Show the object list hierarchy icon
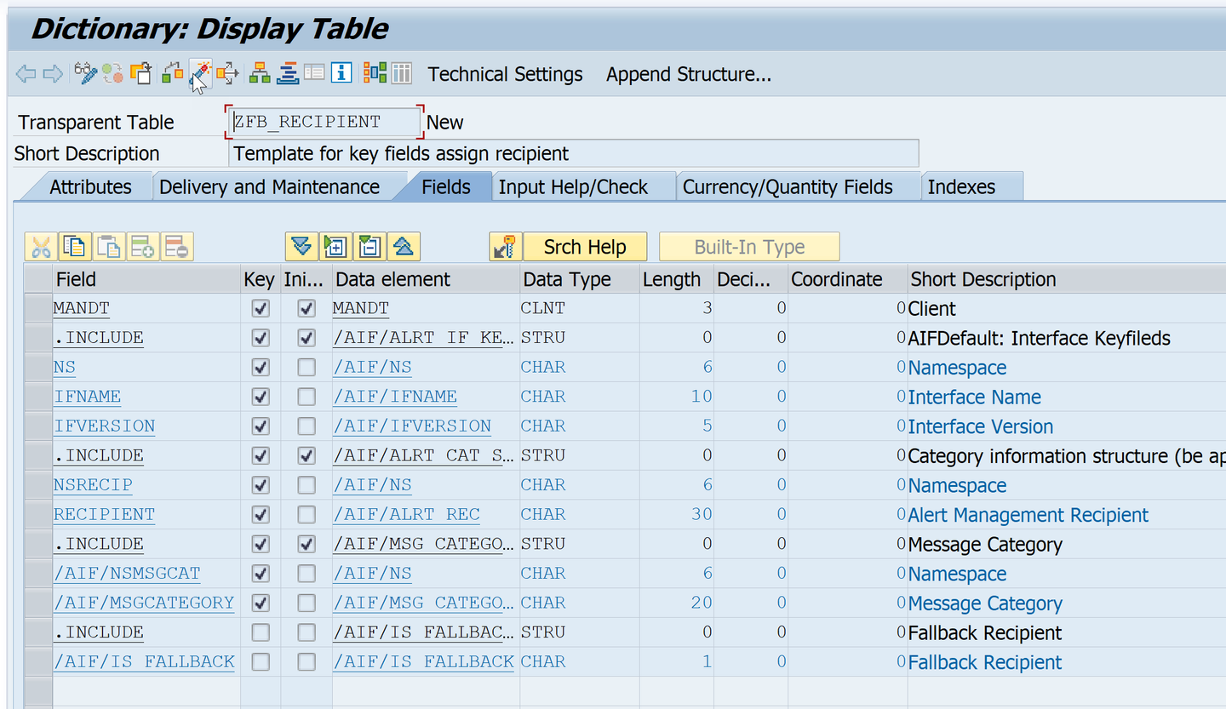The width and height of the screenshot is (1226, 709). click(260, 73)
